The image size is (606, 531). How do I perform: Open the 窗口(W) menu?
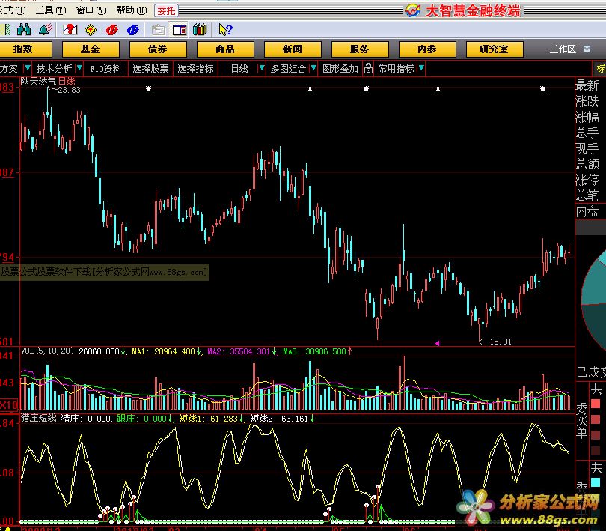(x=91, y=10)
